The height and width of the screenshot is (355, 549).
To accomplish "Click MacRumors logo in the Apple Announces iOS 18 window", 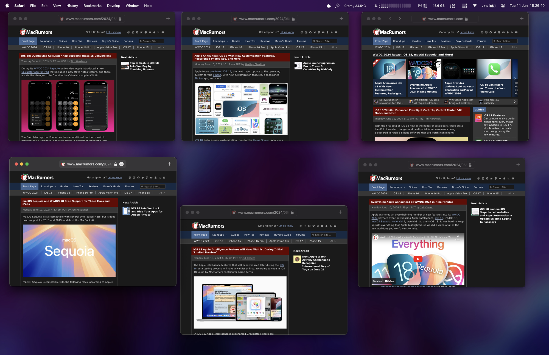I will 209,32.
